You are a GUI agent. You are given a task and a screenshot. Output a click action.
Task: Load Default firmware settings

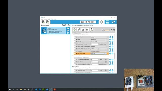point(83,30)
